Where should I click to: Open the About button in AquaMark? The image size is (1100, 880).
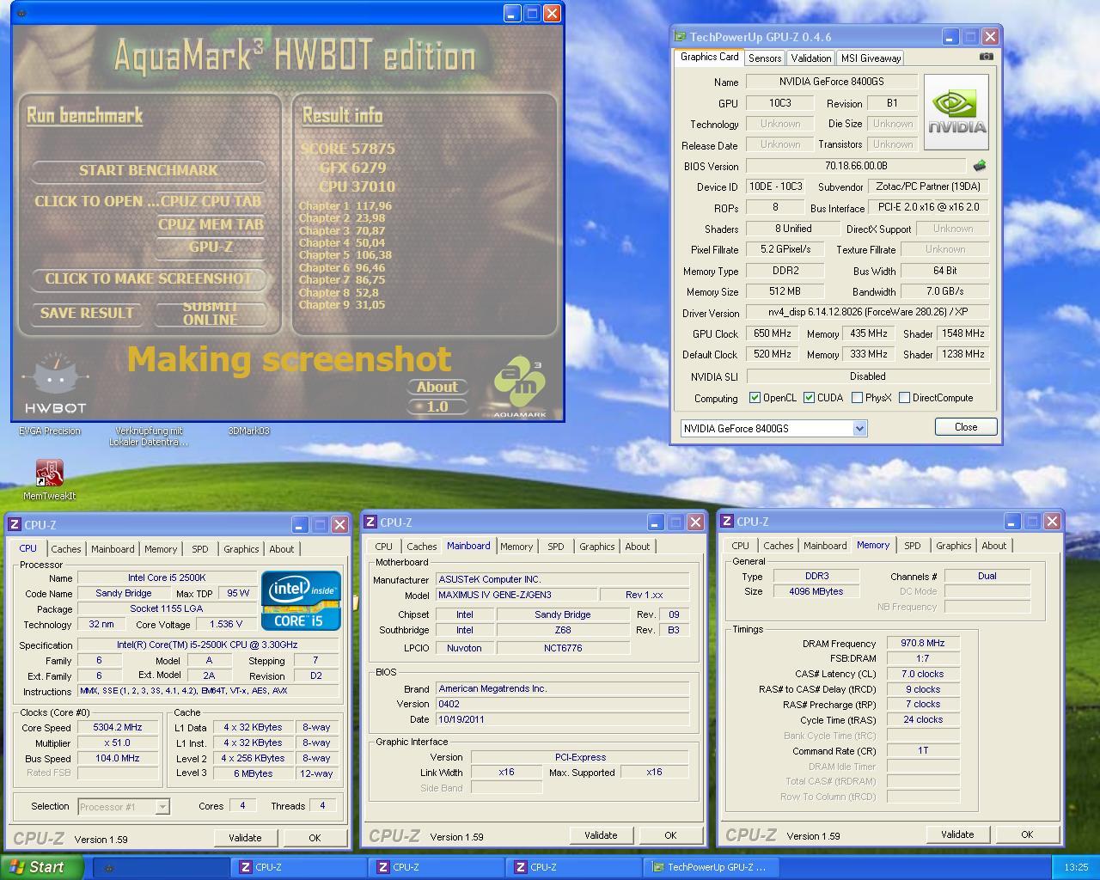(x=437, y=388)
